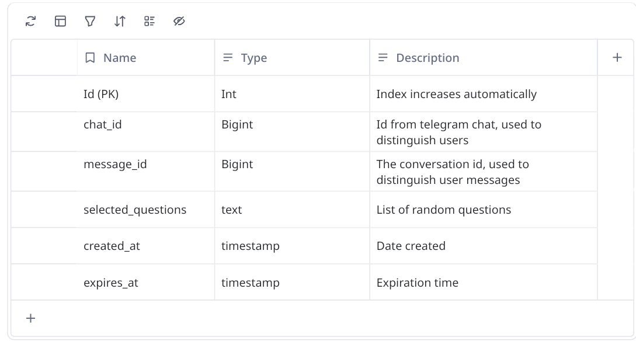Open the group-by list icon
This screenshot has height=341, width=636.
point(150,22)
